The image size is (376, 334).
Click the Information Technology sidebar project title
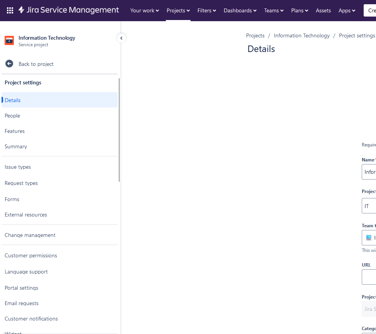[47, 38]
